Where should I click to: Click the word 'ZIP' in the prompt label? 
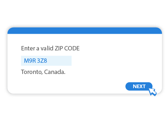point(59,48)
